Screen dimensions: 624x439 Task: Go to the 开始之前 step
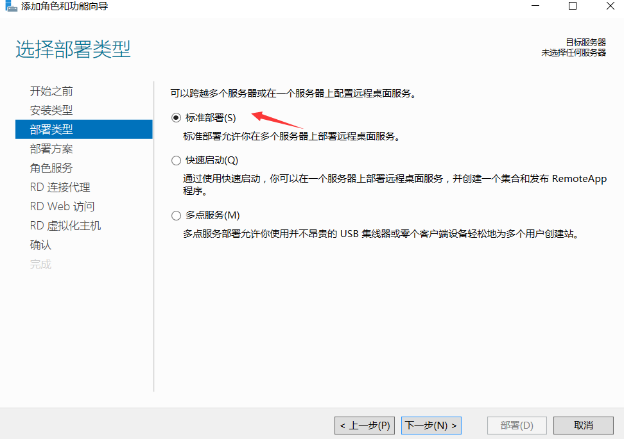pos(51,91)
